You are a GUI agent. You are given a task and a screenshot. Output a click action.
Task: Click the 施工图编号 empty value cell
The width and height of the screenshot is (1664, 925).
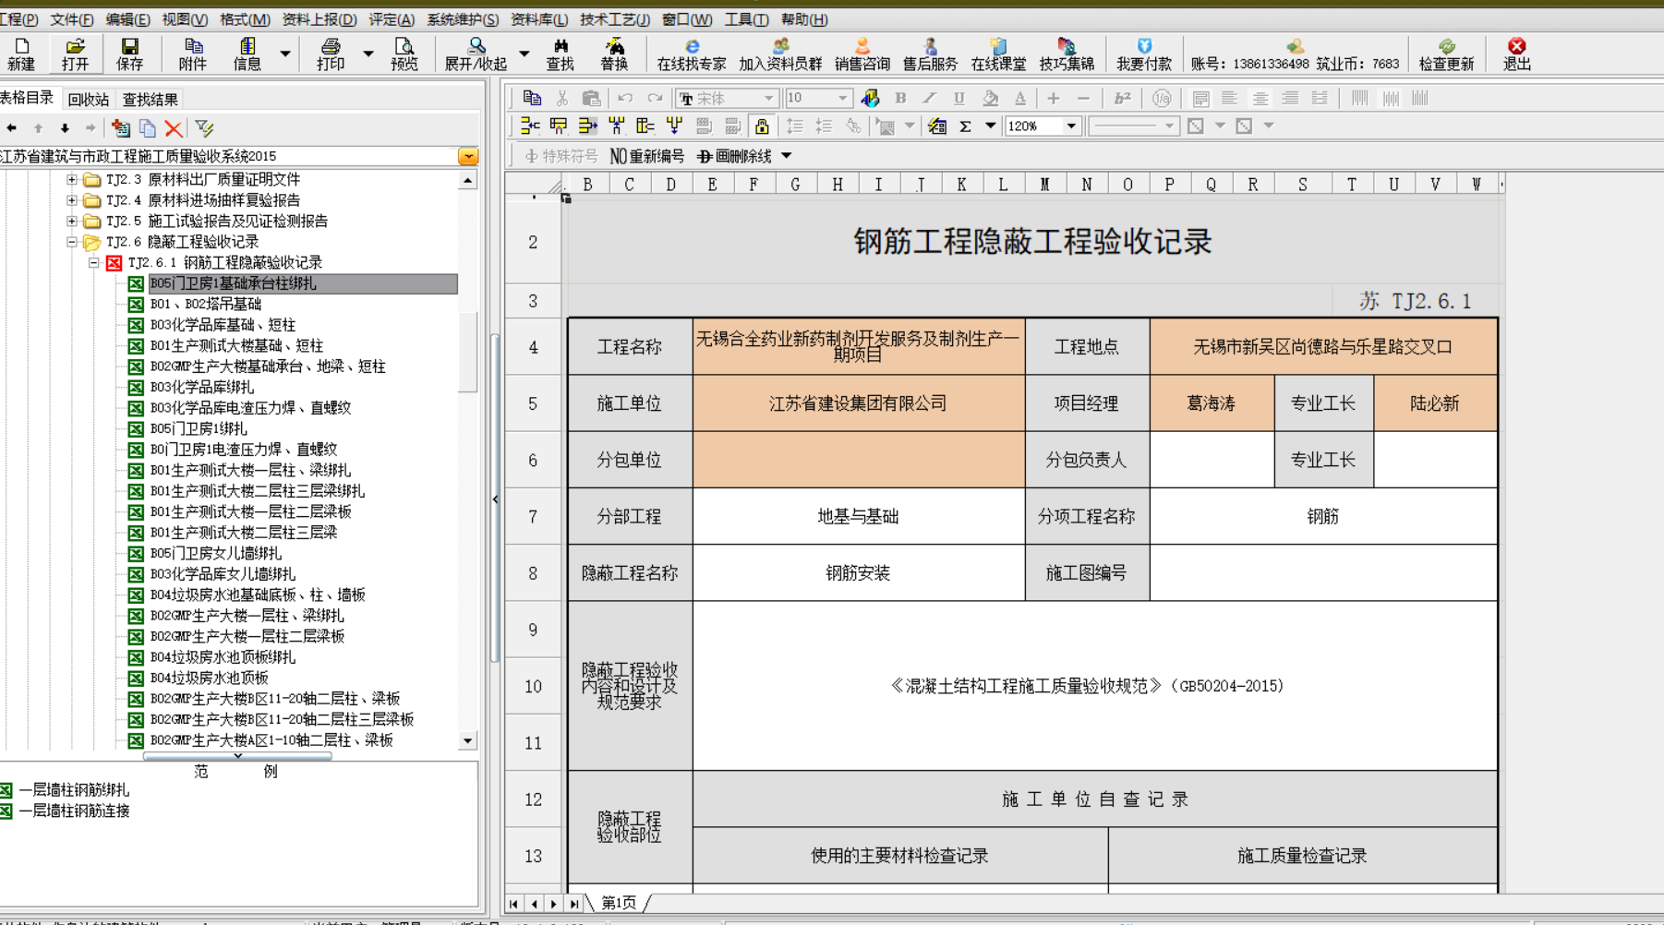1323,573
